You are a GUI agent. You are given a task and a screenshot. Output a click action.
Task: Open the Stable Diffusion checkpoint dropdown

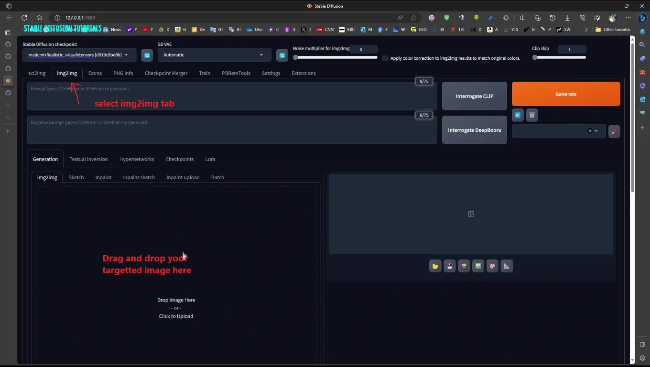point(79,55)
